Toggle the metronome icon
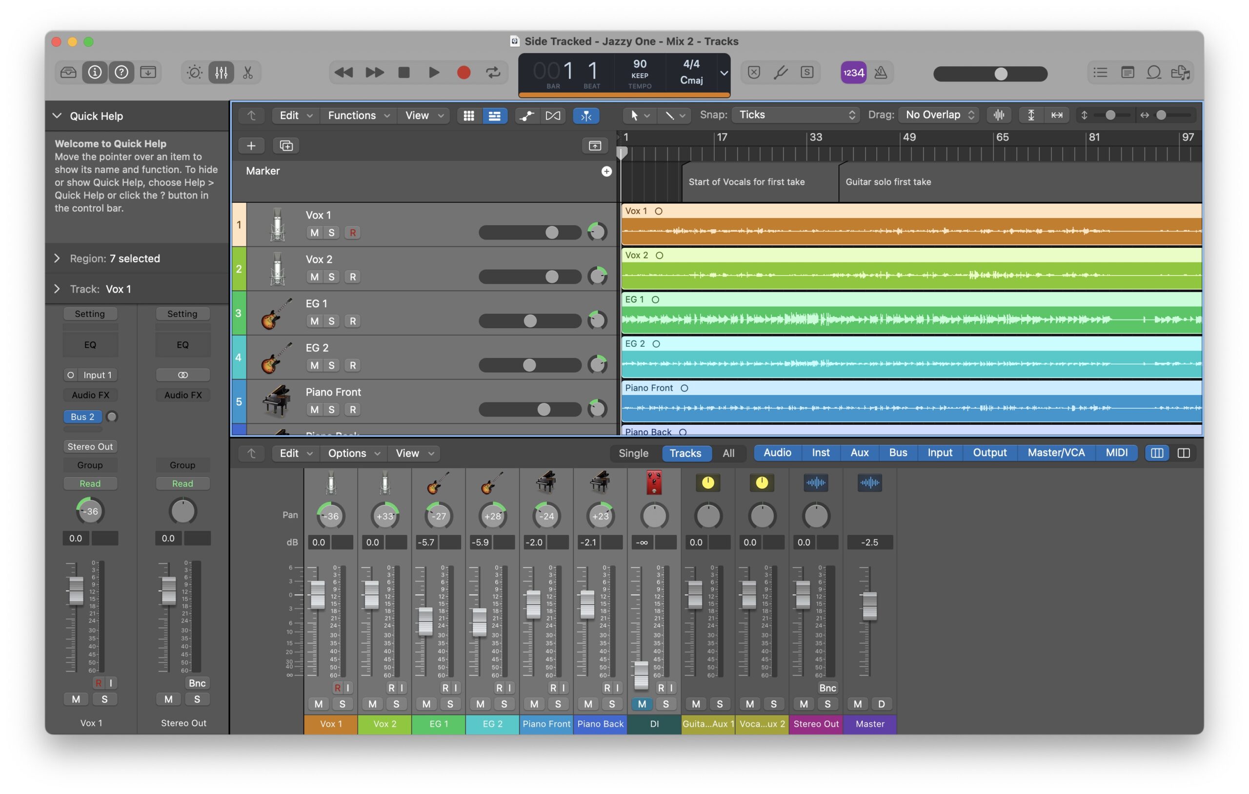This screenshot has height=794, width=1249. [880, 73]
